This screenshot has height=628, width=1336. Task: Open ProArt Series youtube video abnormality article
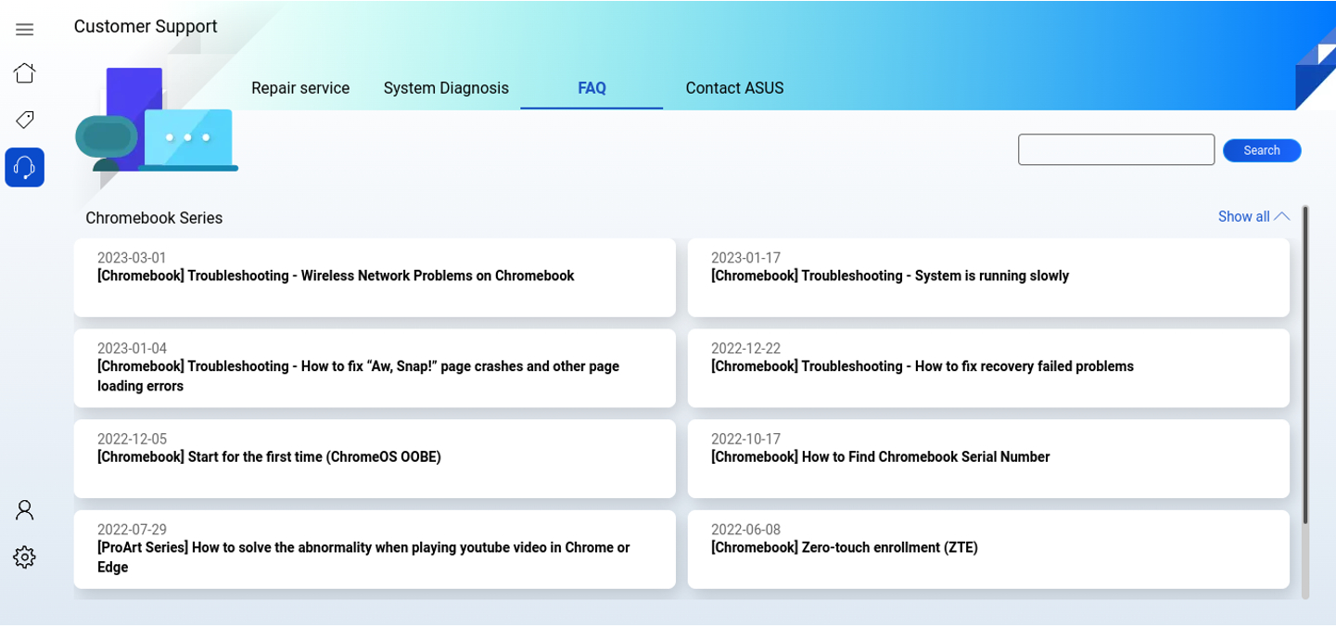click(x=375, y=549)
